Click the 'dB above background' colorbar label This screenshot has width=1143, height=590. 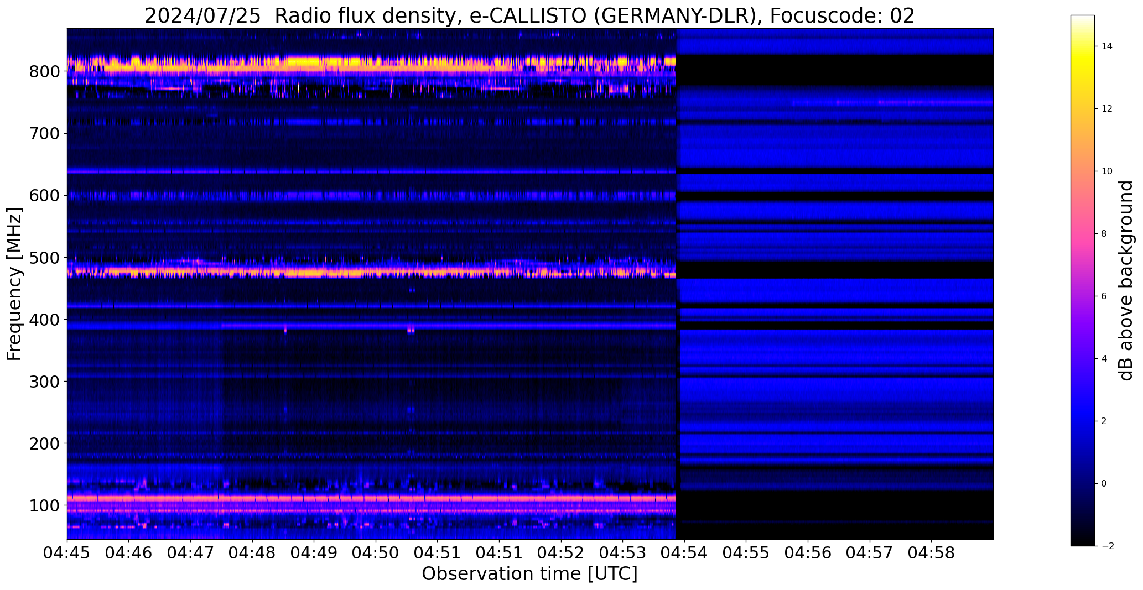pyautogui.click(x=1126, y=281)
